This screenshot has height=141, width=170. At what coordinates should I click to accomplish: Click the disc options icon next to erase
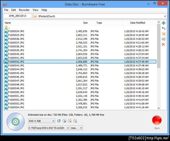pos(75,121)
